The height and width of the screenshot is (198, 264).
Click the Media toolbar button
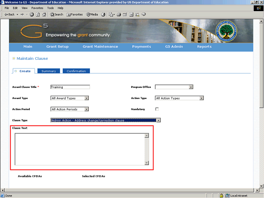[x=92, y=15]
